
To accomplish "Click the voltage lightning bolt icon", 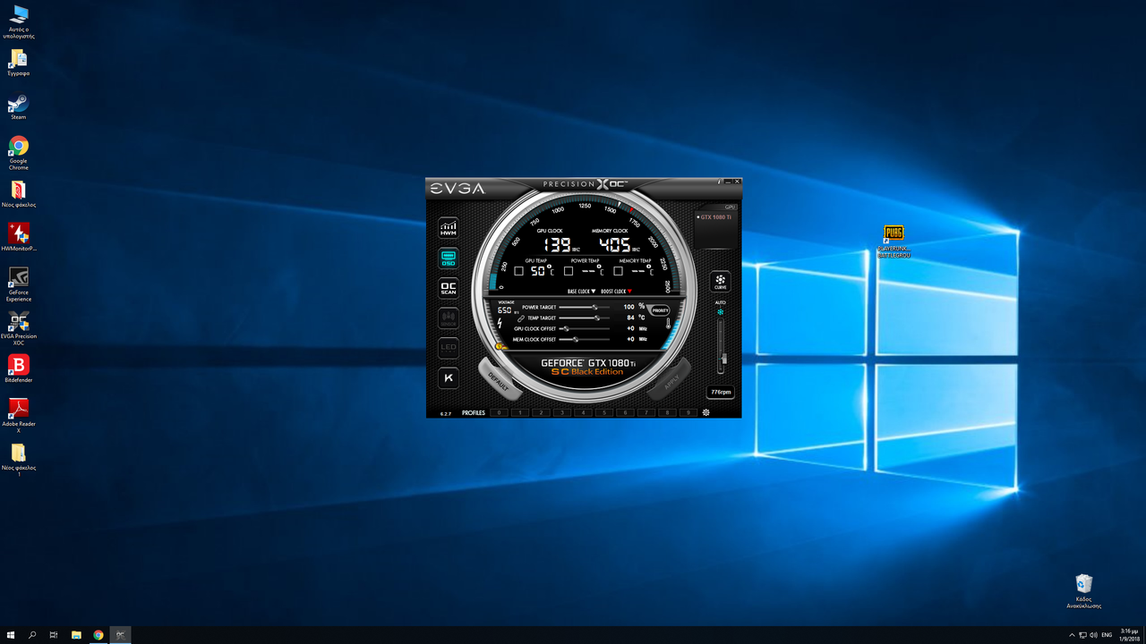I will coord(500,323).
